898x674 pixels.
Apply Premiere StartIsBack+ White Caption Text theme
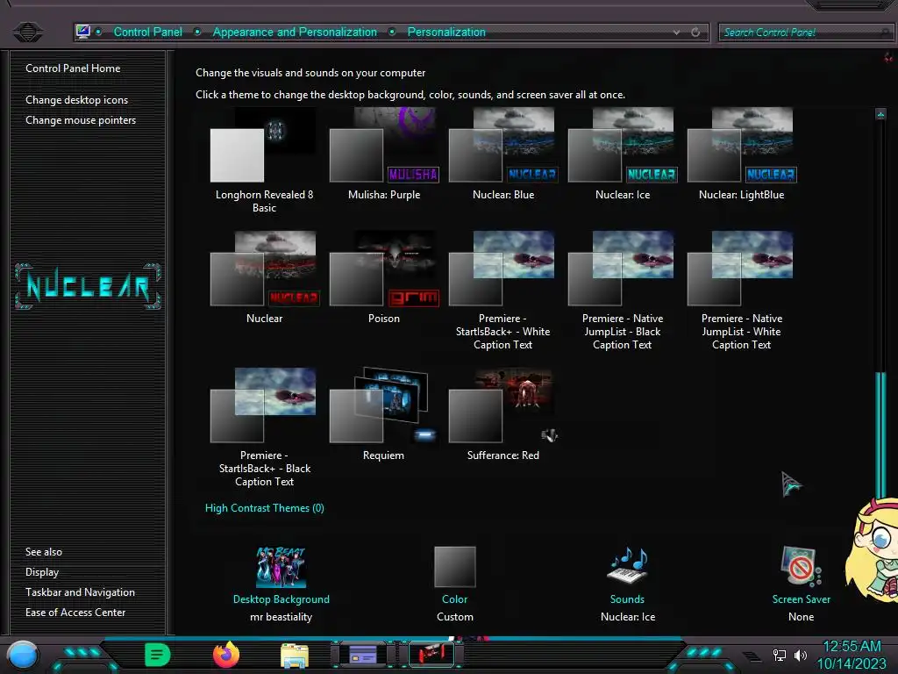tap(502, 291)
